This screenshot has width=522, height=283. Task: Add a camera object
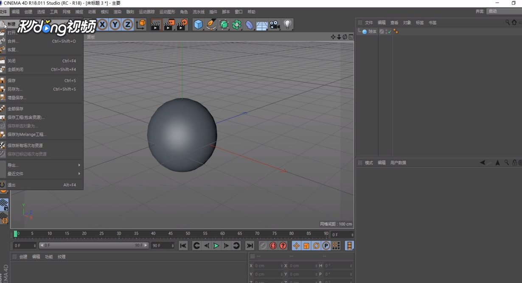click(275, 25)
